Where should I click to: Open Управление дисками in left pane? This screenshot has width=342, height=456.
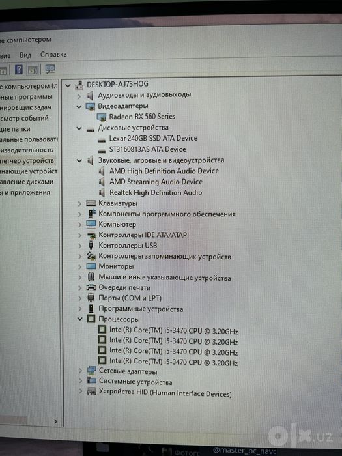point(27,182)
